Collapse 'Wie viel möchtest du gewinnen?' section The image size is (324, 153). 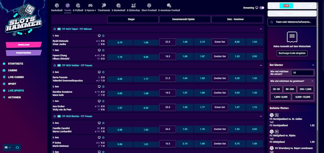coord(312,81)
